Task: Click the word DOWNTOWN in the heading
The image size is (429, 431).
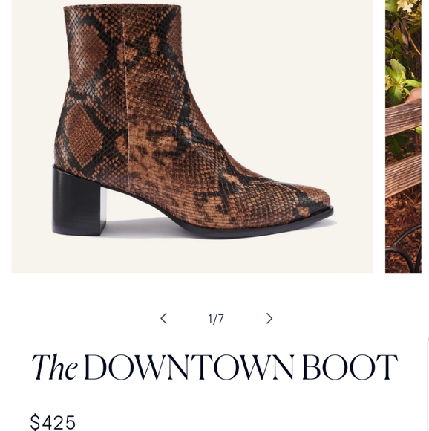Action: coord(189,367)
